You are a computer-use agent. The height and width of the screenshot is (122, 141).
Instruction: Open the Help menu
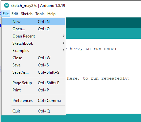coord(51,14)
